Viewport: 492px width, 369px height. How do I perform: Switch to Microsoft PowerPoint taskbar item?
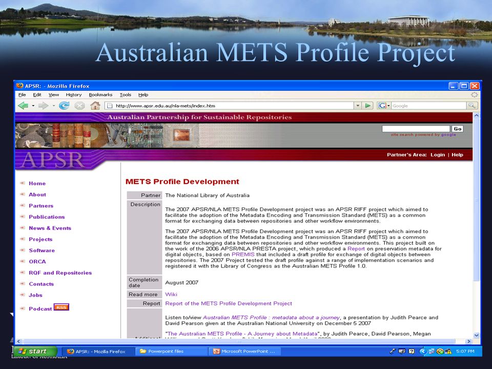click(x=245, y=352)
